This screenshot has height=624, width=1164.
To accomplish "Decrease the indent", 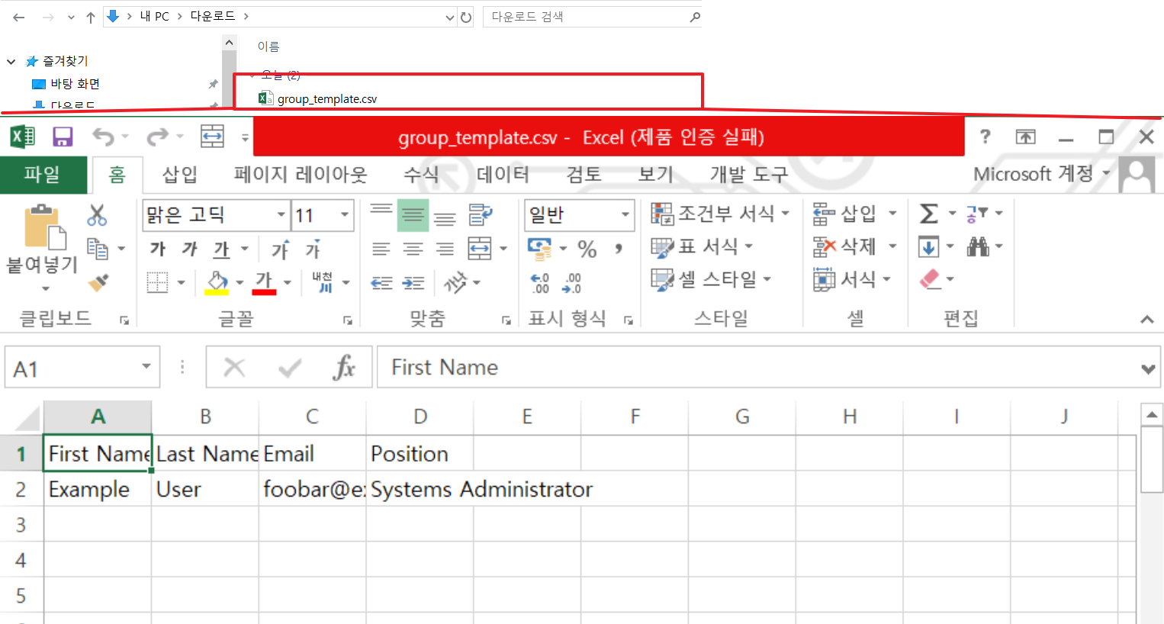I will click(381, 282).
